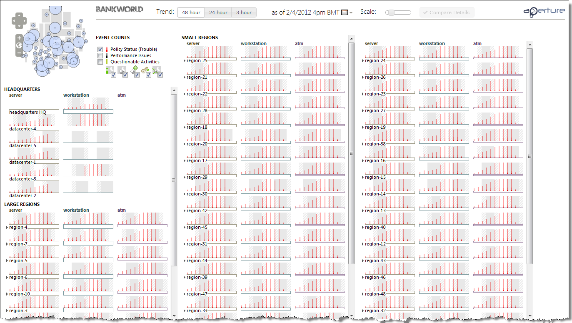Switch trend to 24 hour

(218, 13)
